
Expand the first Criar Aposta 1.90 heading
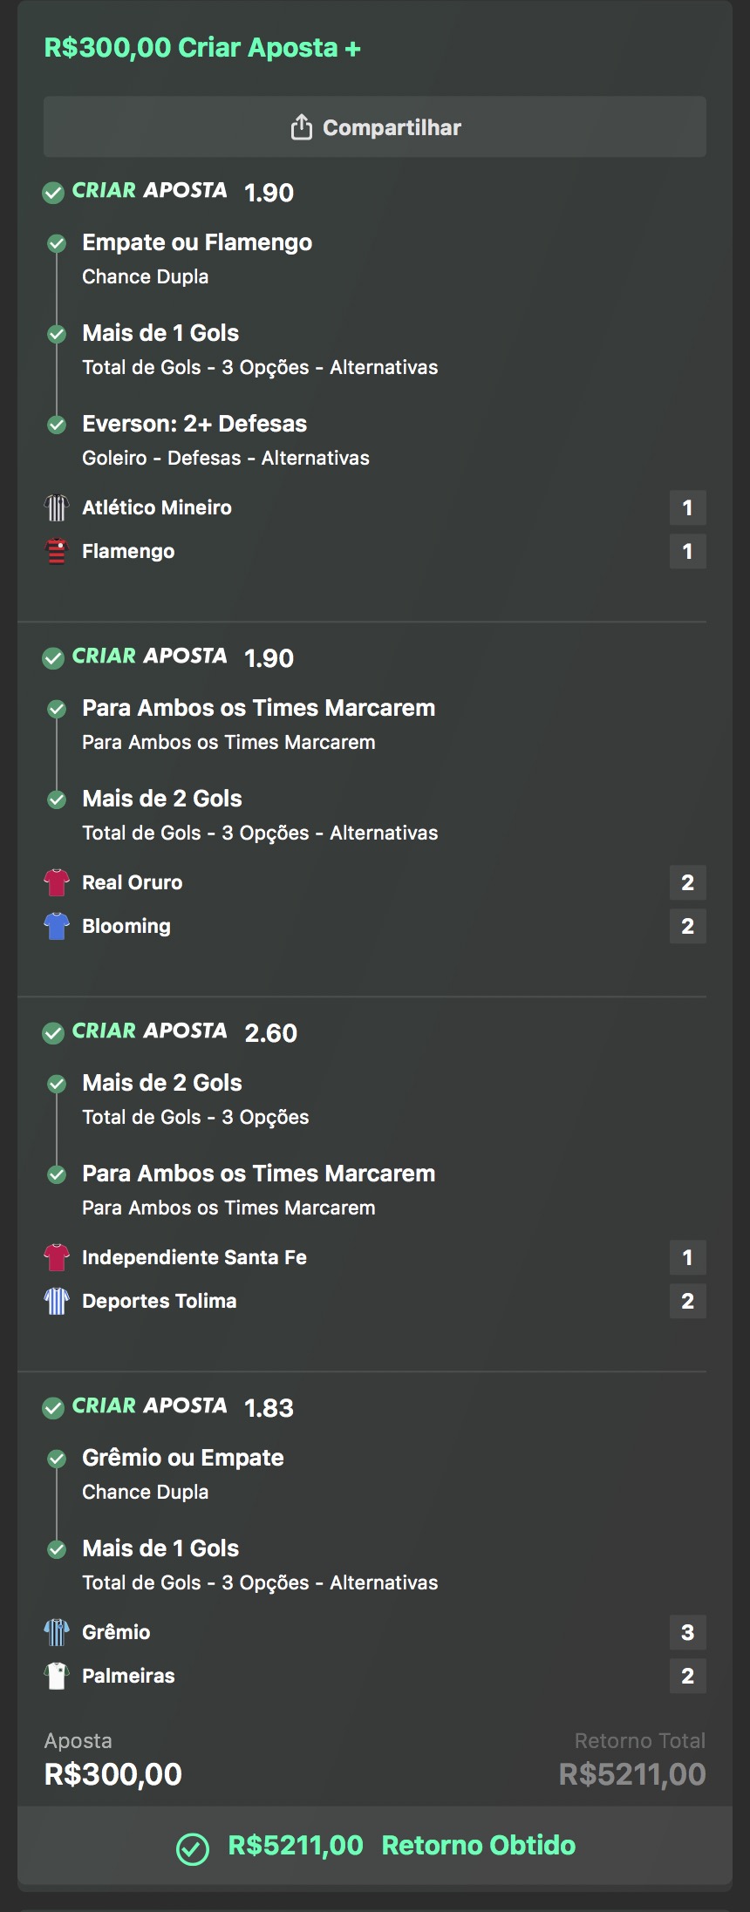[168, 192]
